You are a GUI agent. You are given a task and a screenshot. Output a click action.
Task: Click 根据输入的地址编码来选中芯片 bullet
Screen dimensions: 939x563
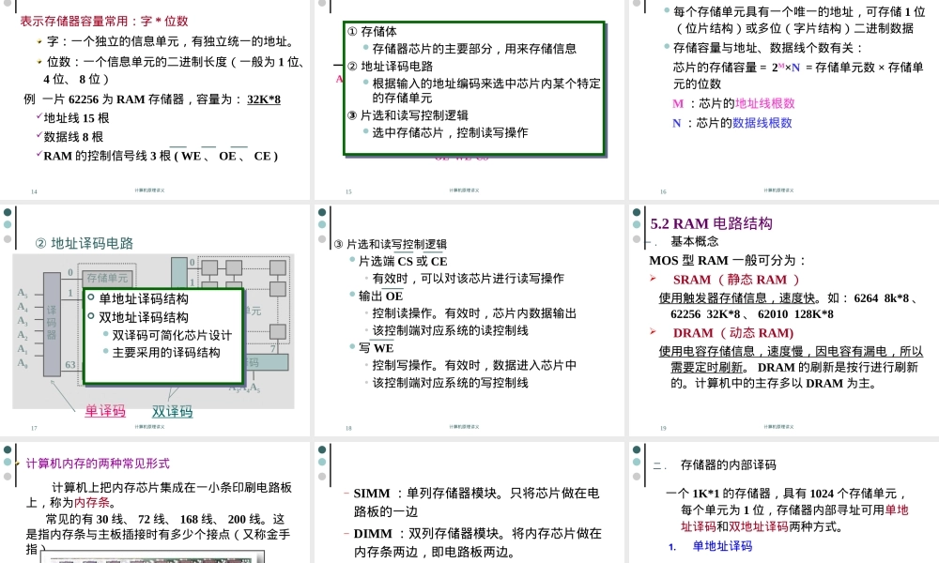(486, 90)
